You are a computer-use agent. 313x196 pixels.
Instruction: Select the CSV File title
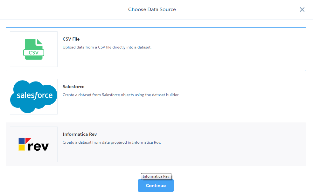71,39
